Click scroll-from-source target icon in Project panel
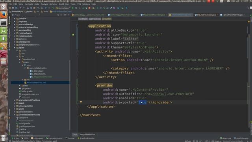Viewport: 252px width, 142px height. [x=58, y=15]
